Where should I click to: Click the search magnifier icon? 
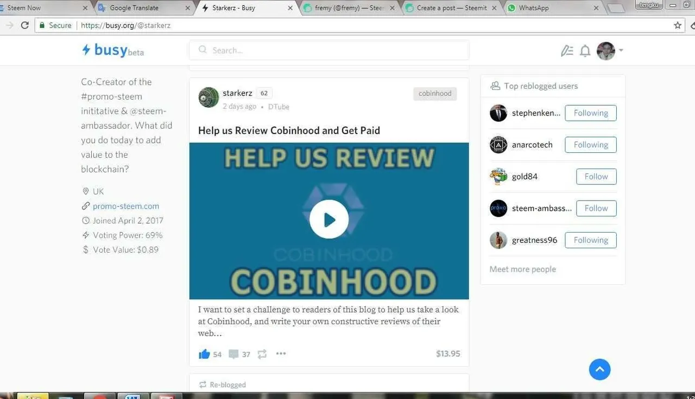click(x=203, y=50)
